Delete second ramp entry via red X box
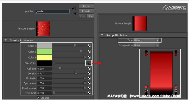Screen dimensions: 189x100 click(x=176, y=55)
